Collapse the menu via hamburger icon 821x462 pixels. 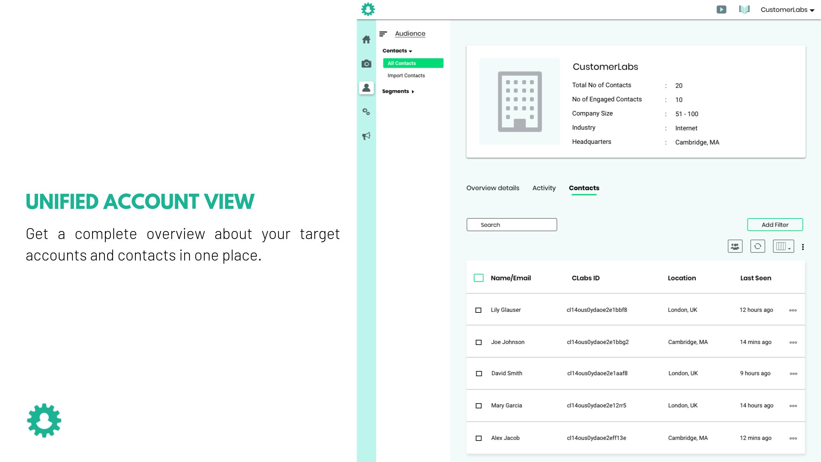click(x=383, y=34)
